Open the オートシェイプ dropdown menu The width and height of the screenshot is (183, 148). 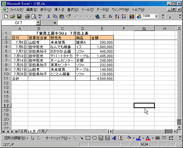(x=58, y=138)
